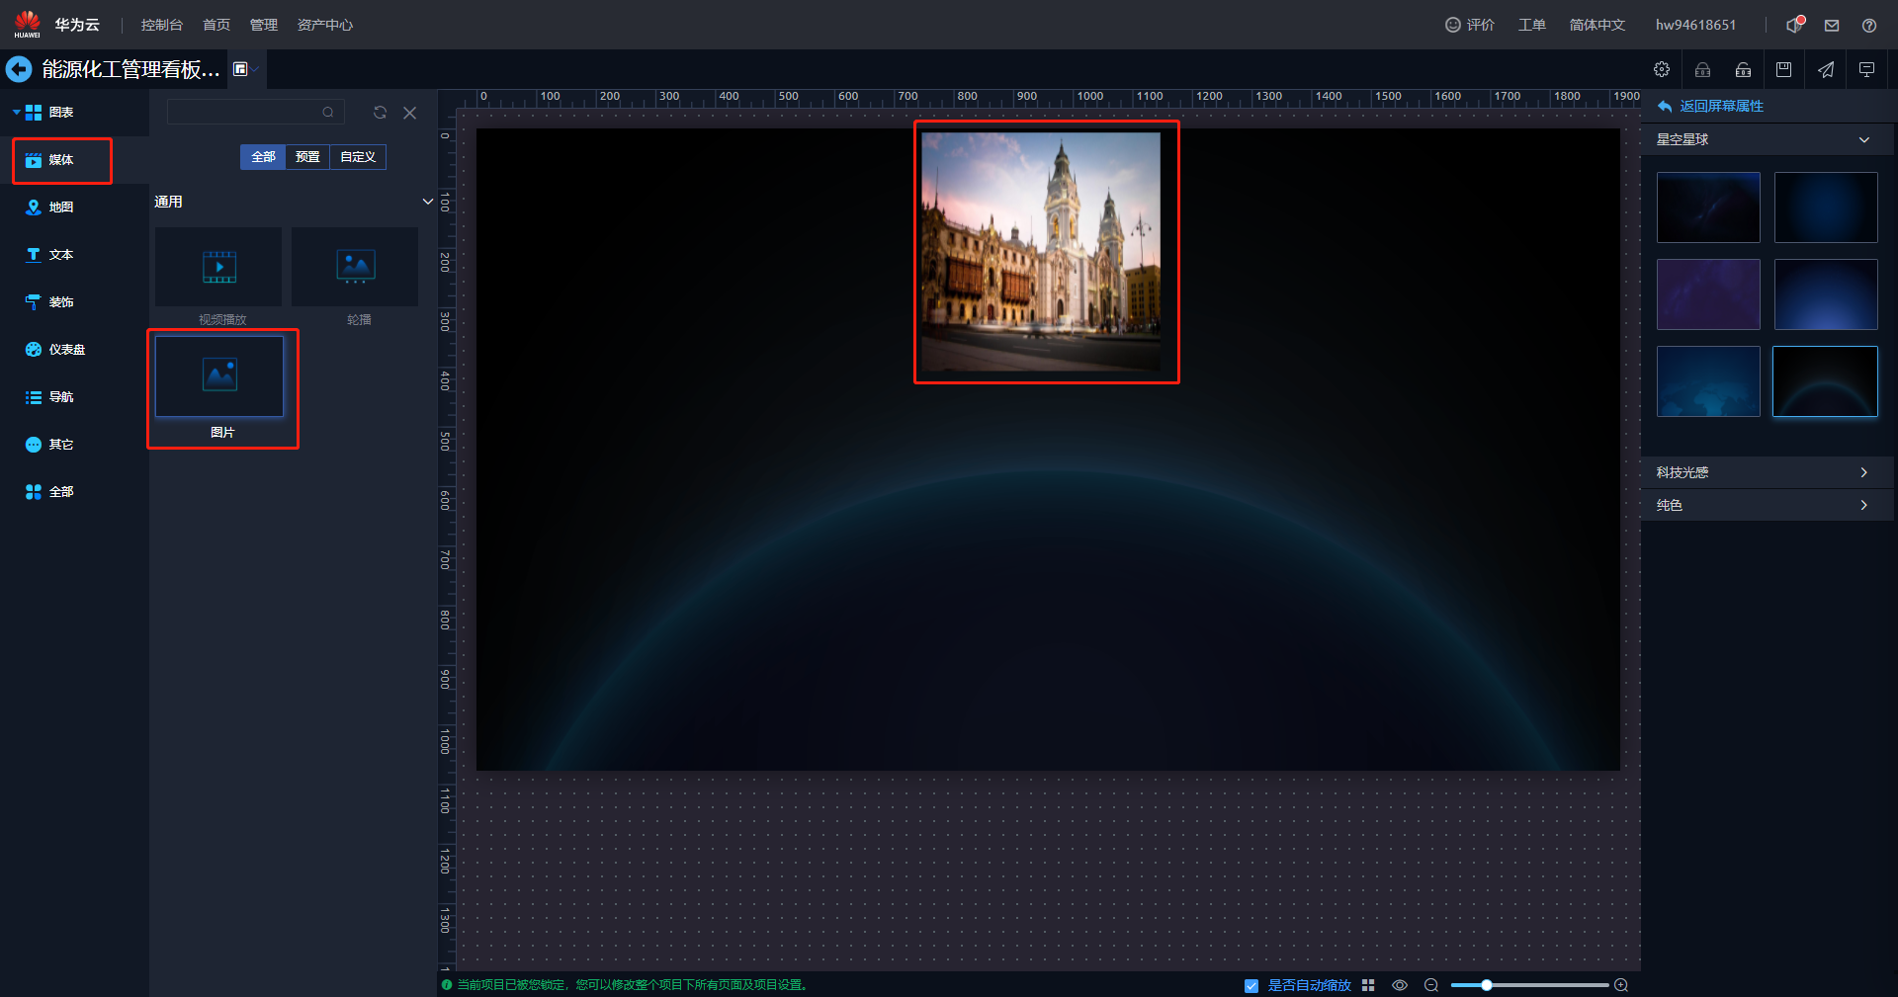The width and height of the screenshot is (1898, 997).
Task: Zoom in with the plus magnifier
Action: click(1621, 985)
